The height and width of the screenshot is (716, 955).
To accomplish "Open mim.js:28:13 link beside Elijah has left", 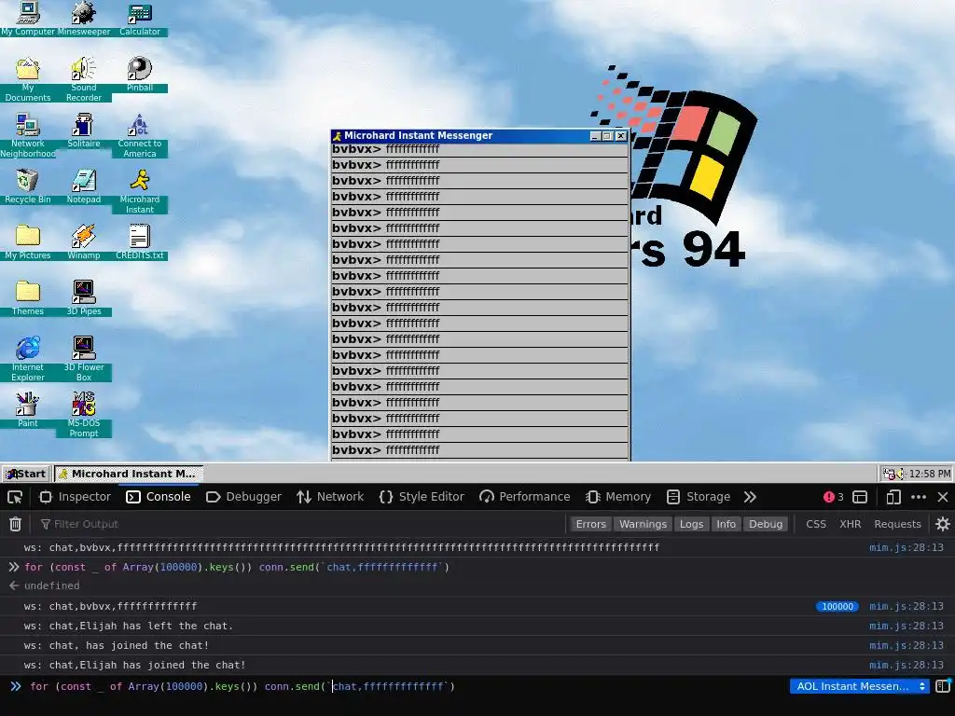I will pos(906,626).
